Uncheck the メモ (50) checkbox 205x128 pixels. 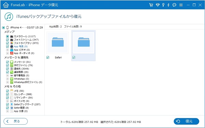tap(8, 91)
